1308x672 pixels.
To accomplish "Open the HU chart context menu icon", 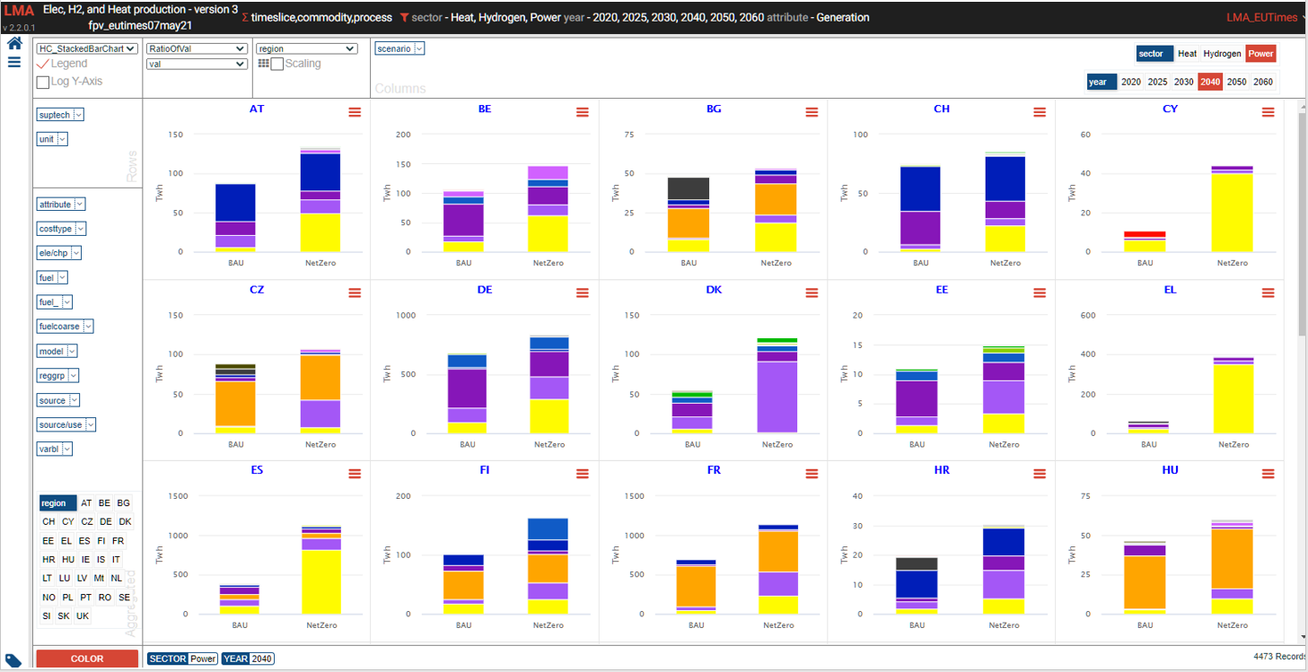I will click(x=1268, y=473).
